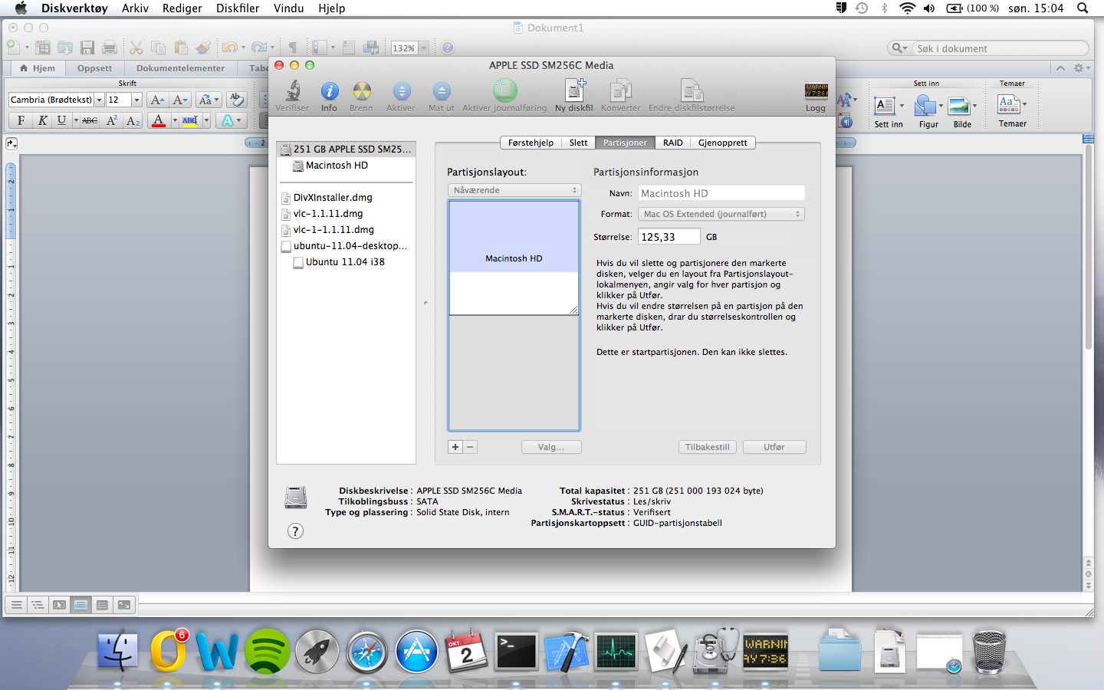Insert a Bilde picture in Word
This screenshot has height=690, width=1104.
click(x=959, y=106)
